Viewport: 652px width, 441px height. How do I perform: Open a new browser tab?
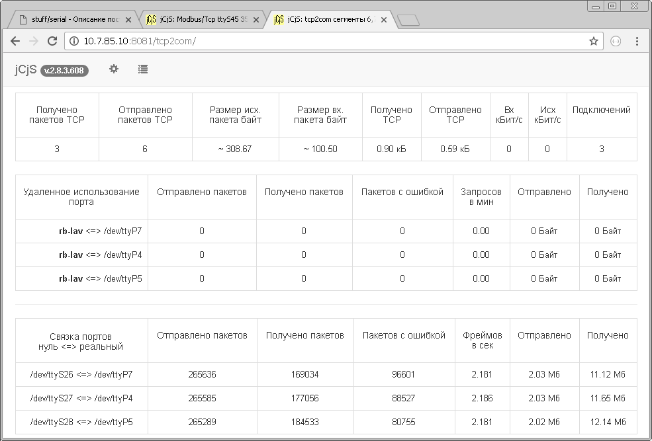[408, 20]
